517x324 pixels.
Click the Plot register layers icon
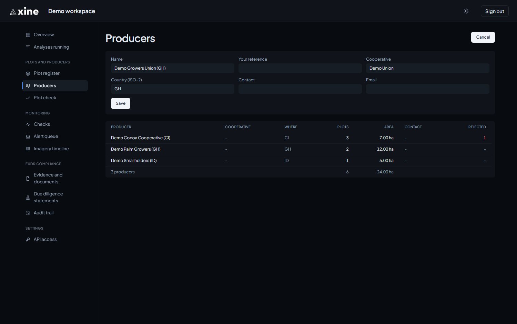pos(28,73)
